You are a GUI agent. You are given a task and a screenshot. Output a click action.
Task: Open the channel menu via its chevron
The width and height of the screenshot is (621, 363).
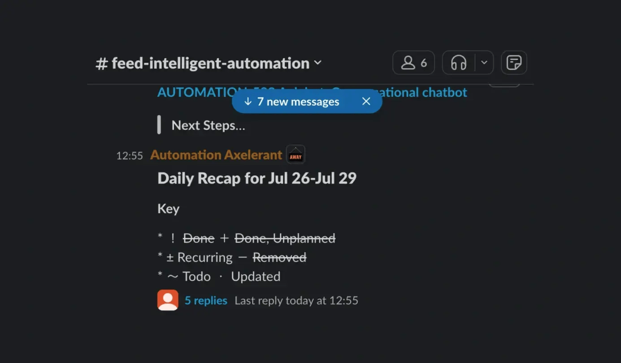318,63
